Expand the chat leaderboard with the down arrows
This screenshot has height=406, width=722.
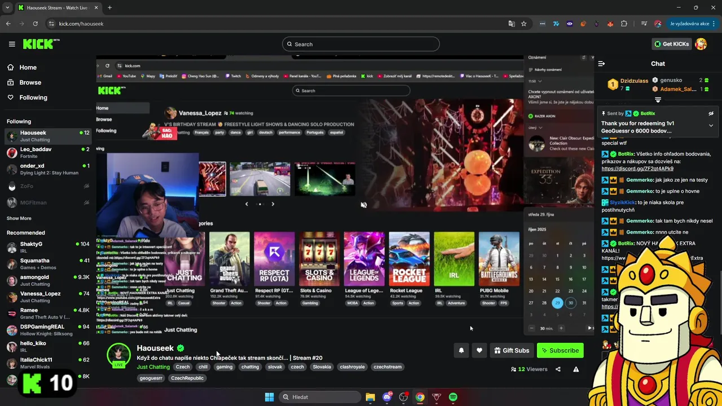pos(658,100)
